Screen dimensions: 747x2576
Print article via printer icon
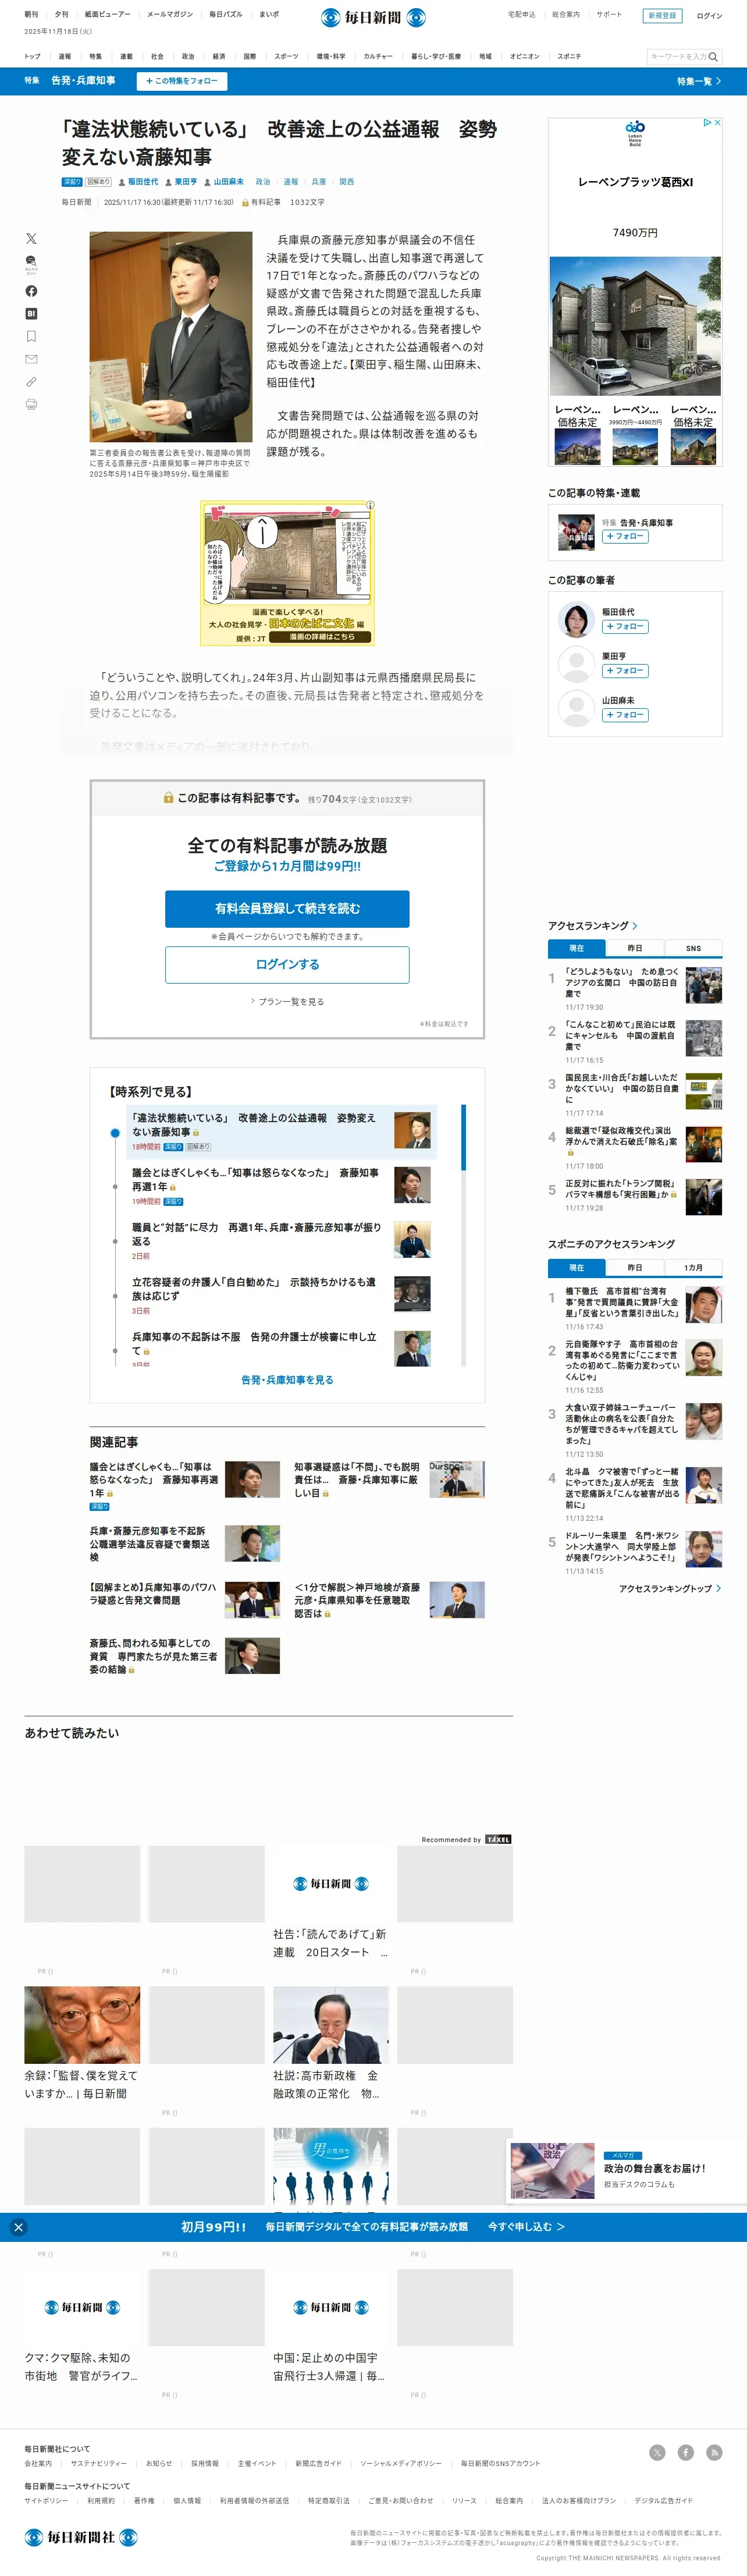(31, 404)
